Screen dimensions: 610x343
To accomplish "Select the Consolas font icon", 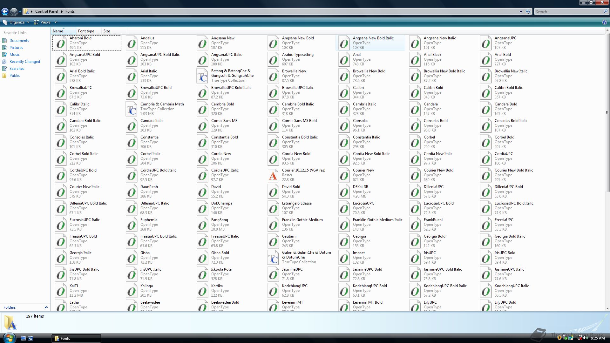I will coord(344,125).
